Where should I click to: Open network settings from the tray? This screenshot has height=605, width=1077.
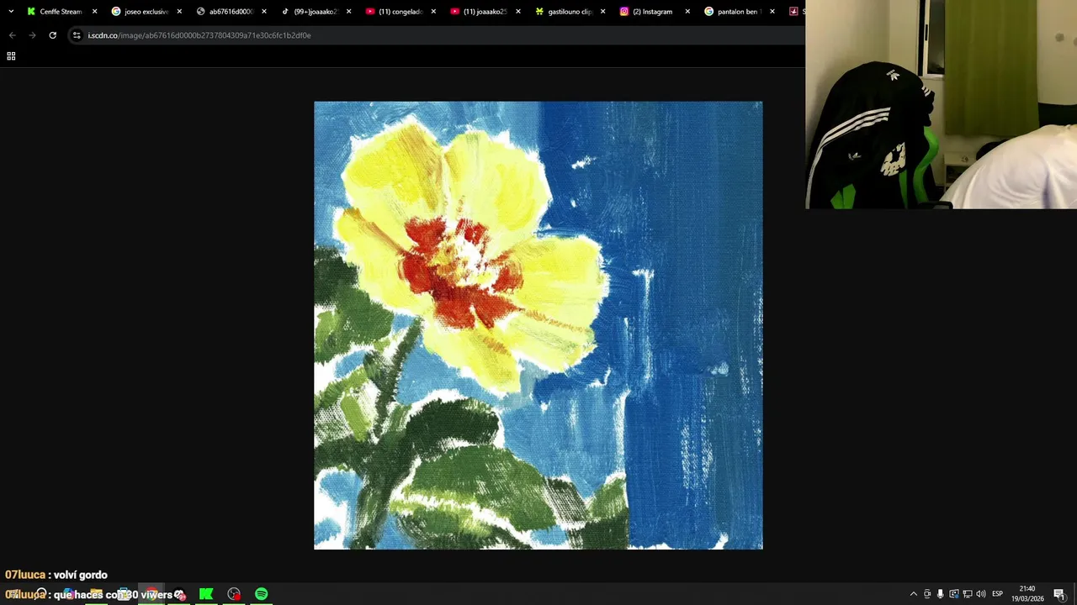point(968,594)
